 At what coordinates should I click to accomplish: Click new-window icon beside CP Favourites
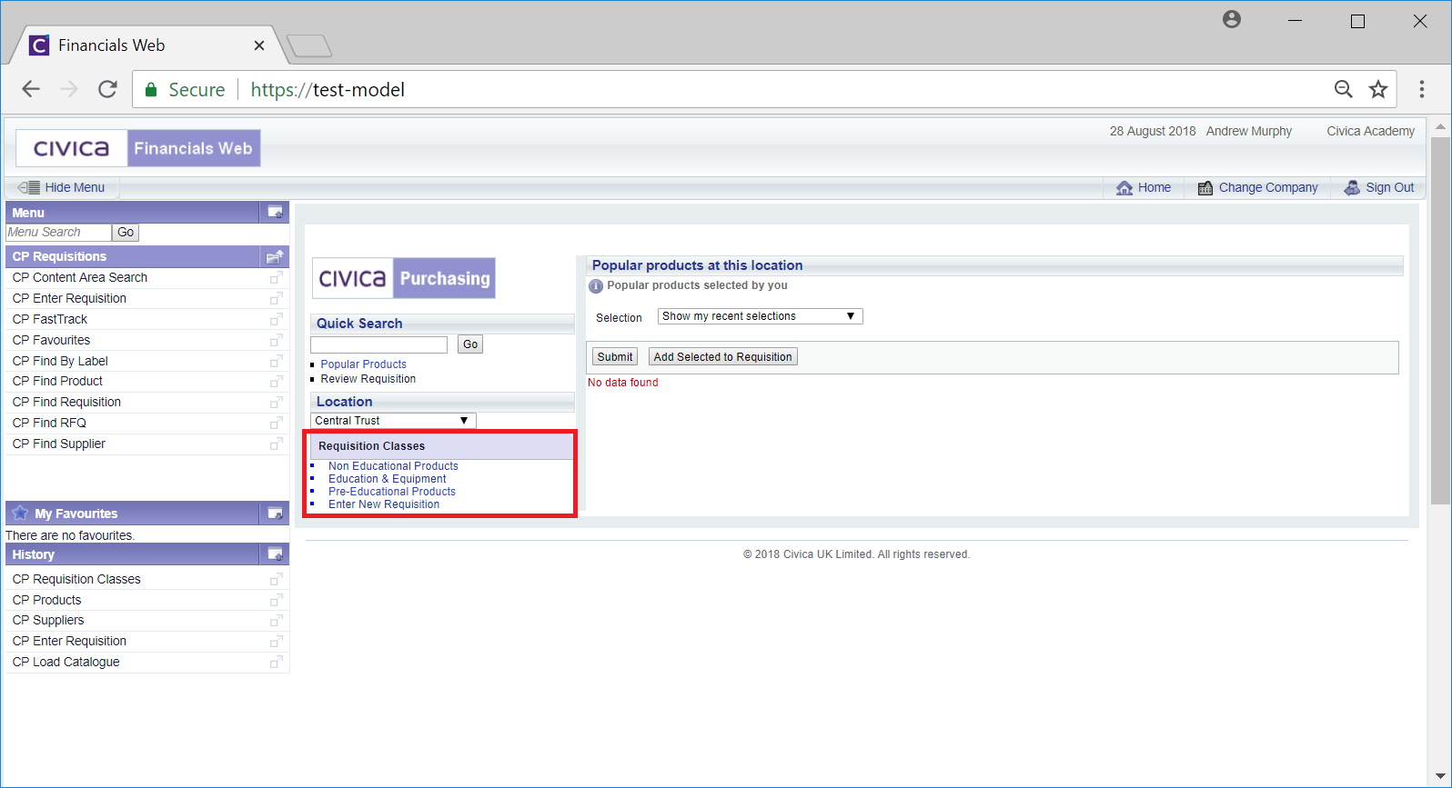tap(276, 340)
